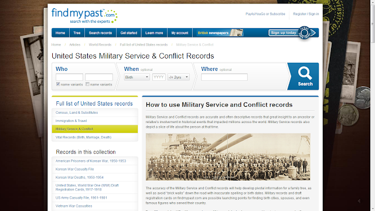Select Census, Land & Substitutes in sidebar
Viewport: 375px width, 211px height.
[95, 113]
